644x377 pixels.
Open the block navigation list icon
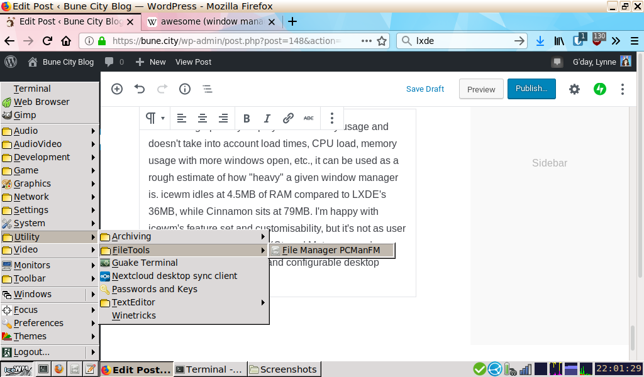point(208,89)
